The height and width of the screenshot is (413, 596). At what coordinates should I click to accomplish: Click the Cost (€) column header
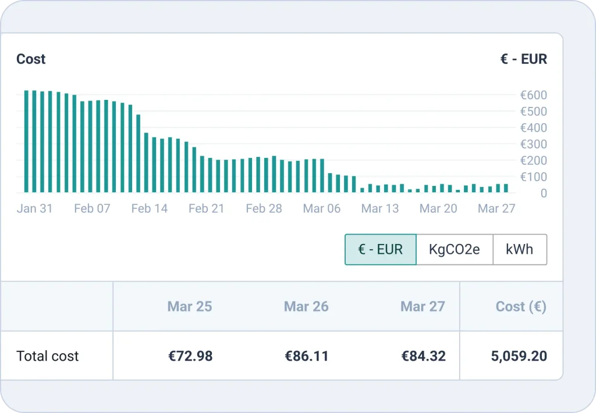[521, 307]
